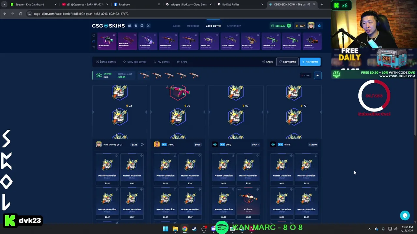Screen dimensions: 417x234
Task: Mute the CSGO-SKINS.COM tab audio icon
Action: (x=309, y=5)
